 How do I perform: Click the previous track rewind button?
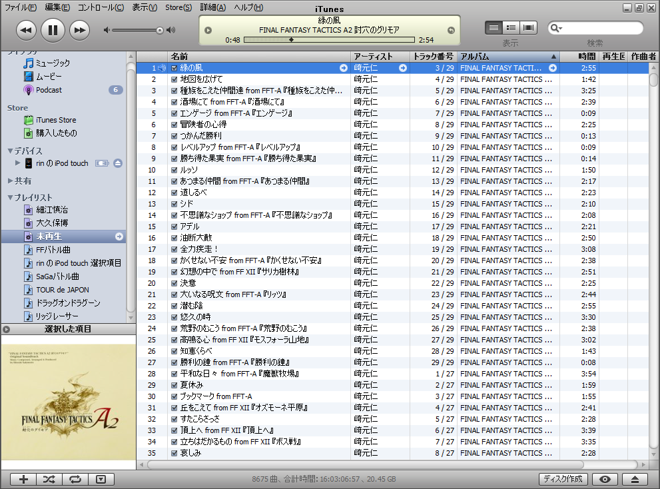(x=26, y=31)
